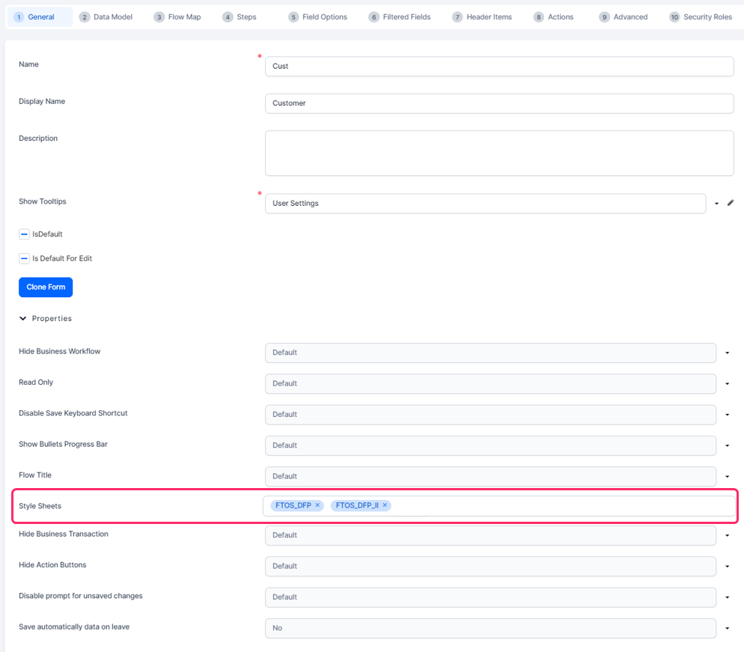Viewport: 744px width, 652px height.
Task: Remove the FTOS_DFP_II style sheet tag
Action: (385, 505)
